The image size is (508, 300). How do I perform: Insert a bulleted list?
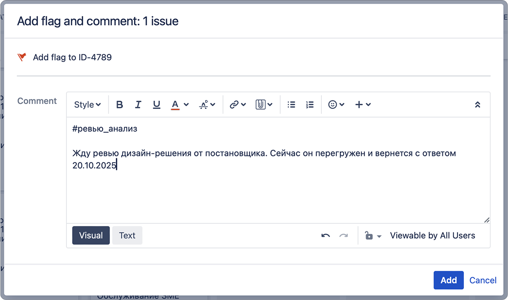(x=291, y=104)
